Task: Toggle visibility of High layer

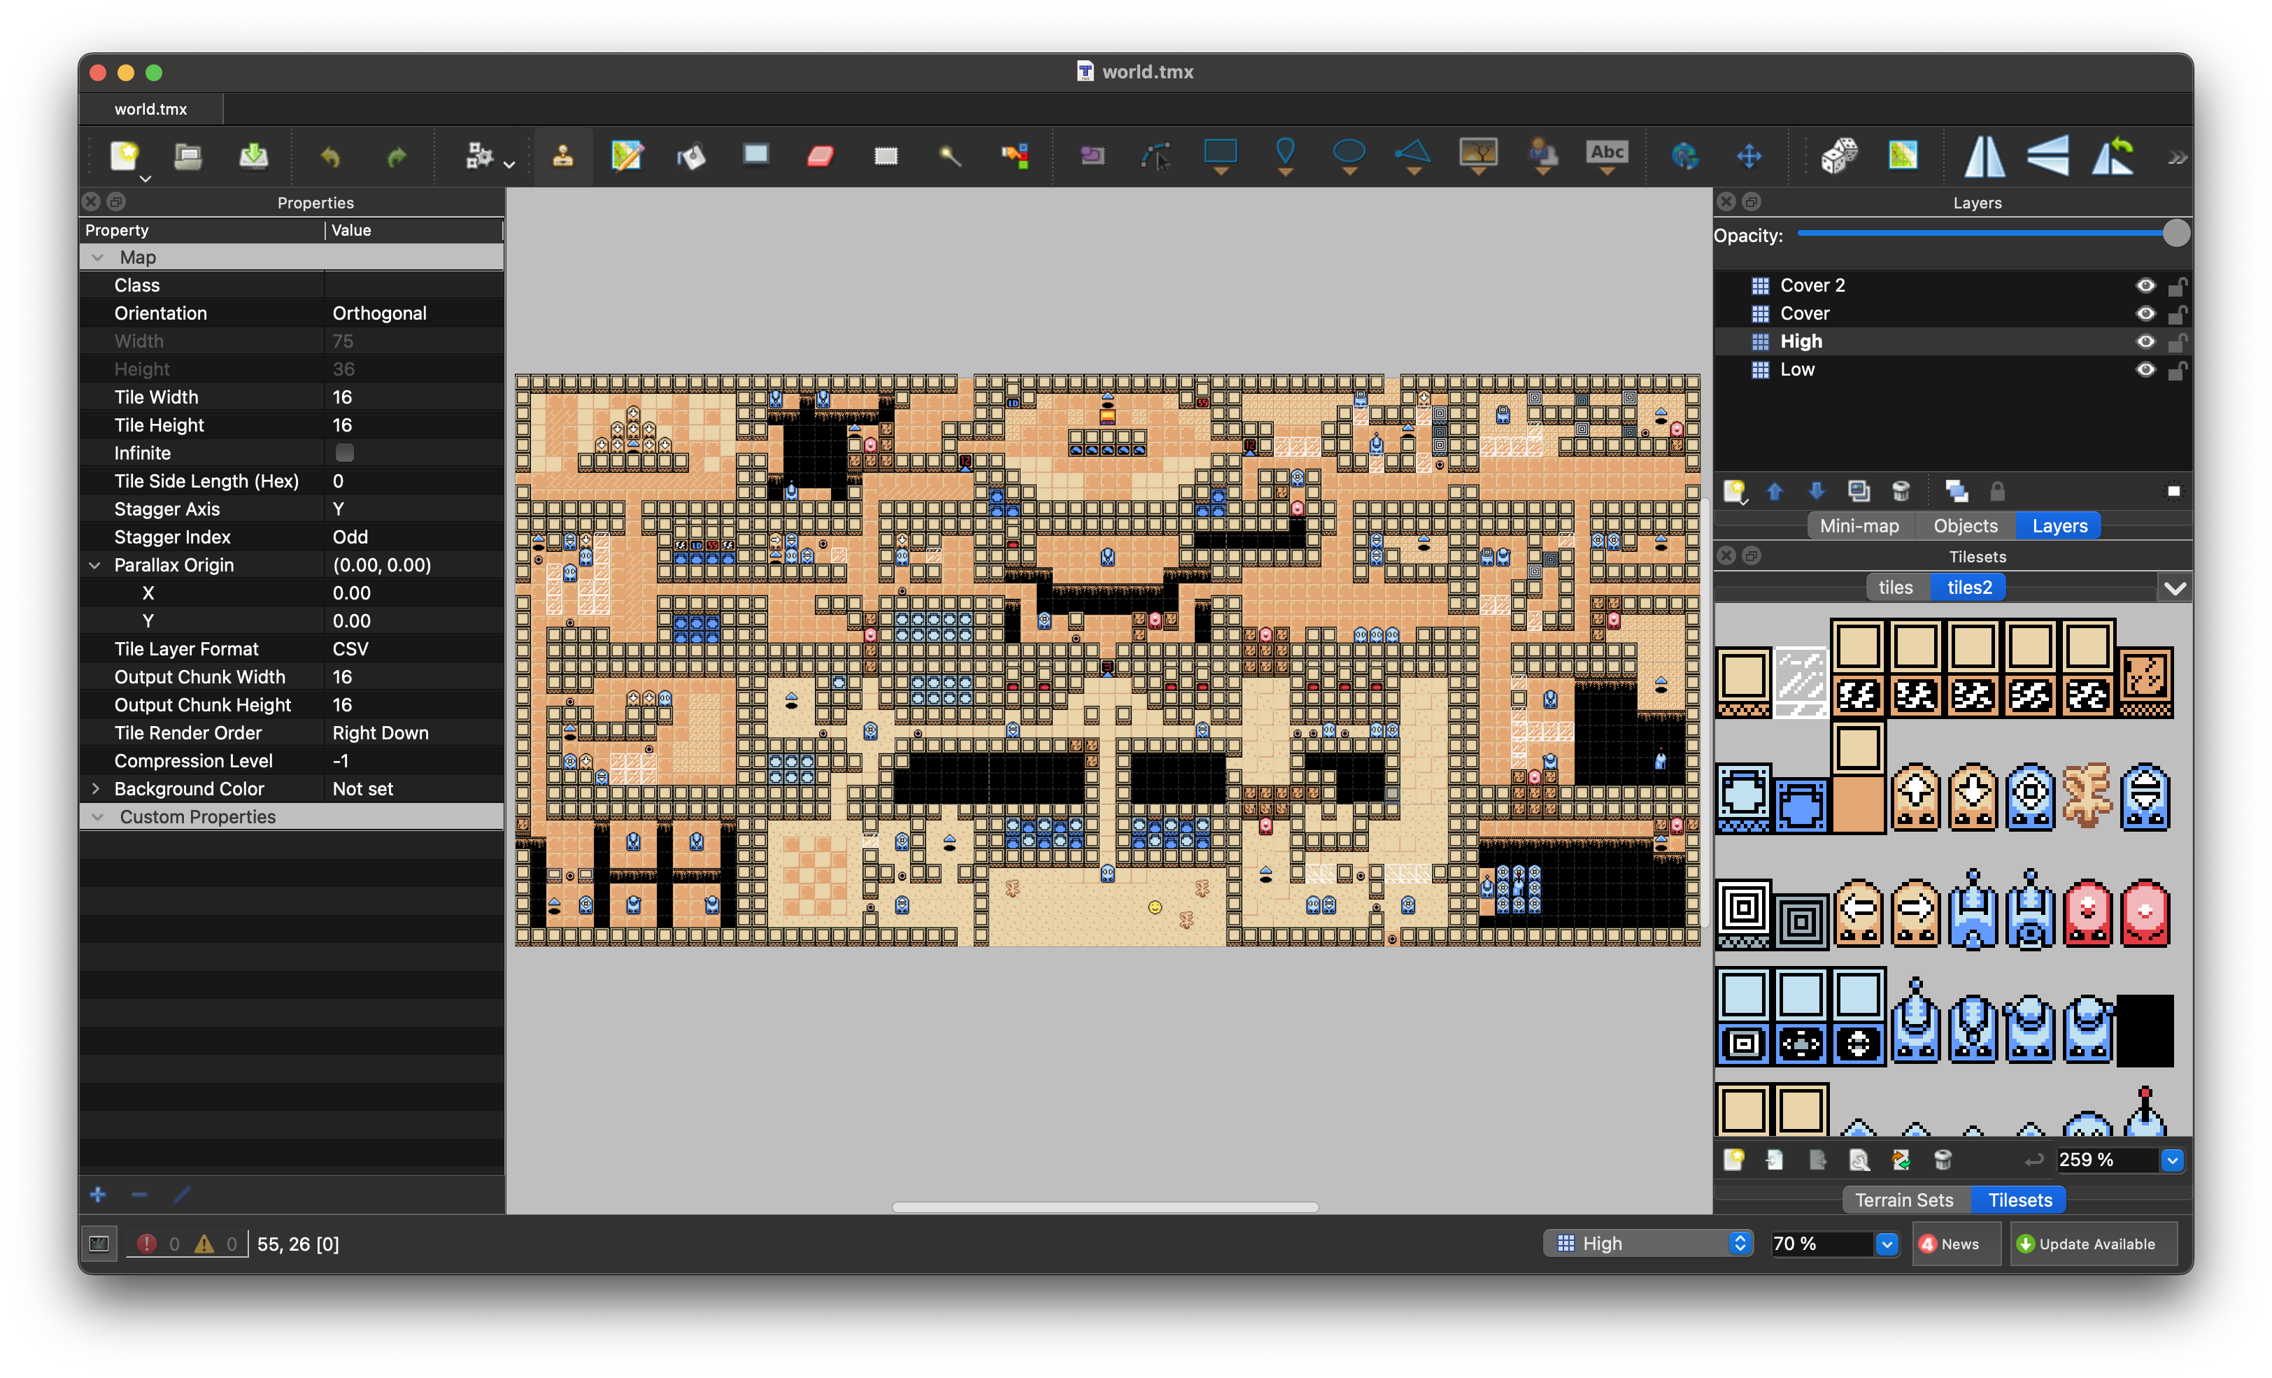Action: (2145, 341)
